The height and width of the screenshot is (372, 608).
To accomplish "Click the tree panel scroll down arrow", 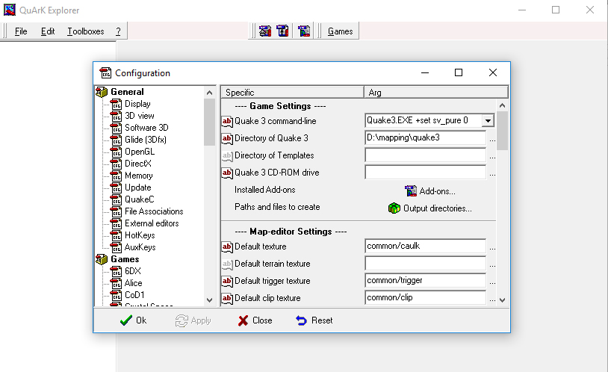I will point(209,300).
